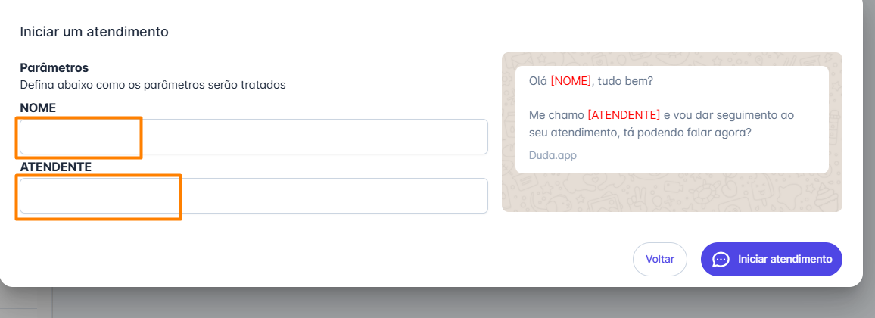Click the NOME field label
Viewport: 875px width, 318px height.
38,108
